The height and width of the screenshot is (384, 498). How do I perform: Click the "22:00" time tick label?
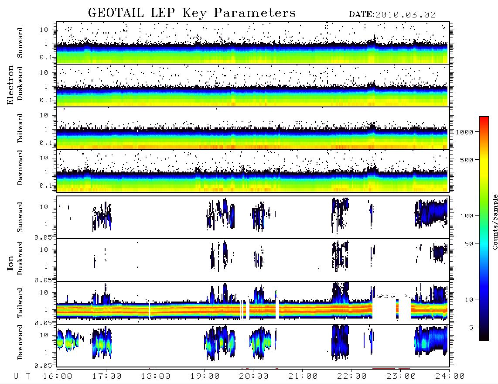352,377
